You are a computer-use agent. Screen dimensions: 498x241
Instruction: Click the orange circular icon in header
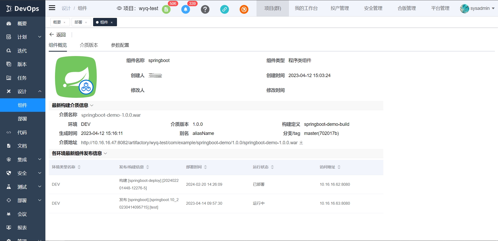244,10
